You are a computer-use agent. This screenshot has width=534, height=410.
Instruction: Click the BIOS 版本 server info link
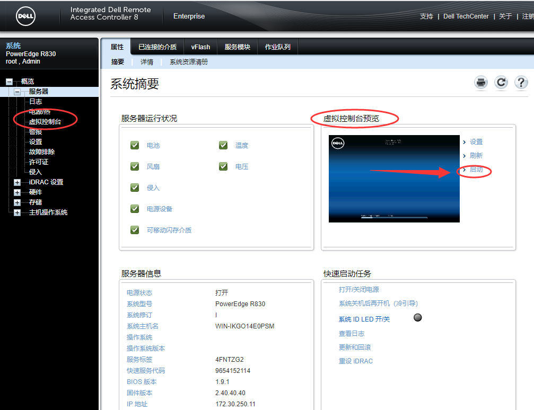(x=142, y=382)
